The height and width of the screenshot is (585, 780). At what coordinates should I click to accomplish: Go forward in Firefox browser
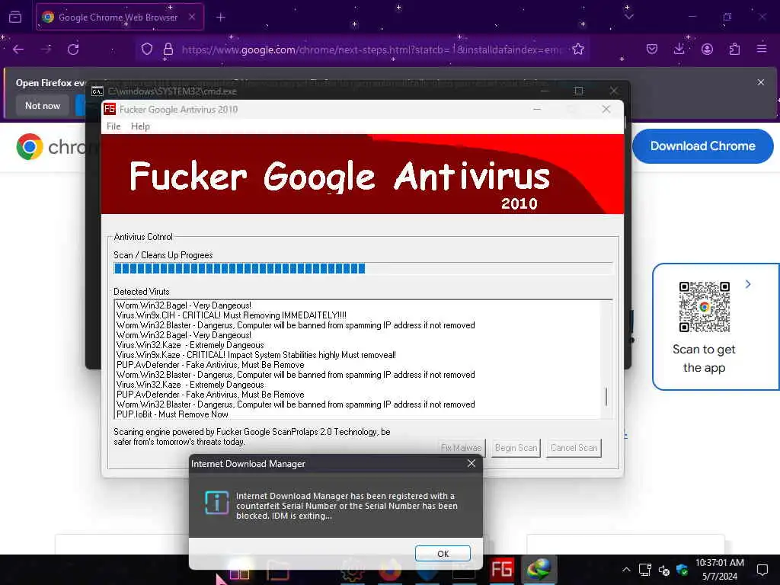(46, 50)
